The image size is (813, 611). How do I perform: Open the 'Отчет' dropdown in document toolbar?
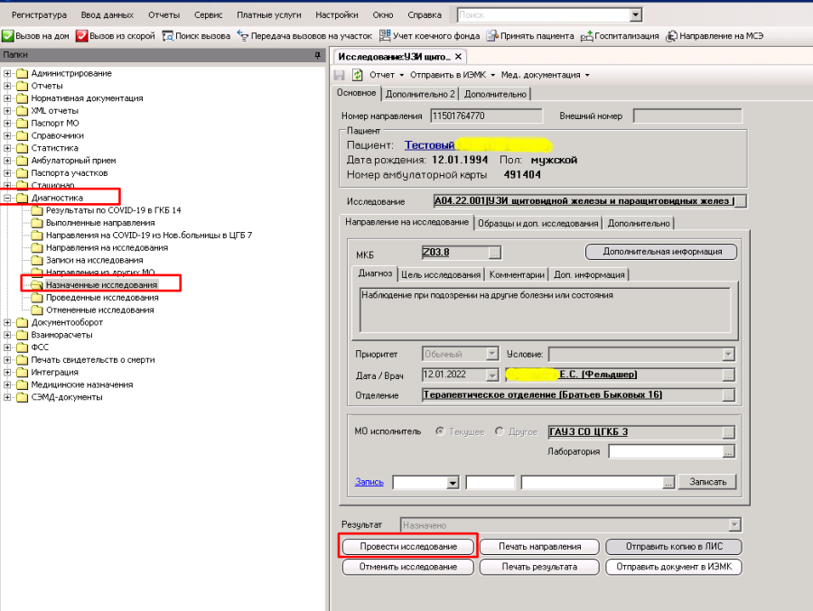click(386, 75)
